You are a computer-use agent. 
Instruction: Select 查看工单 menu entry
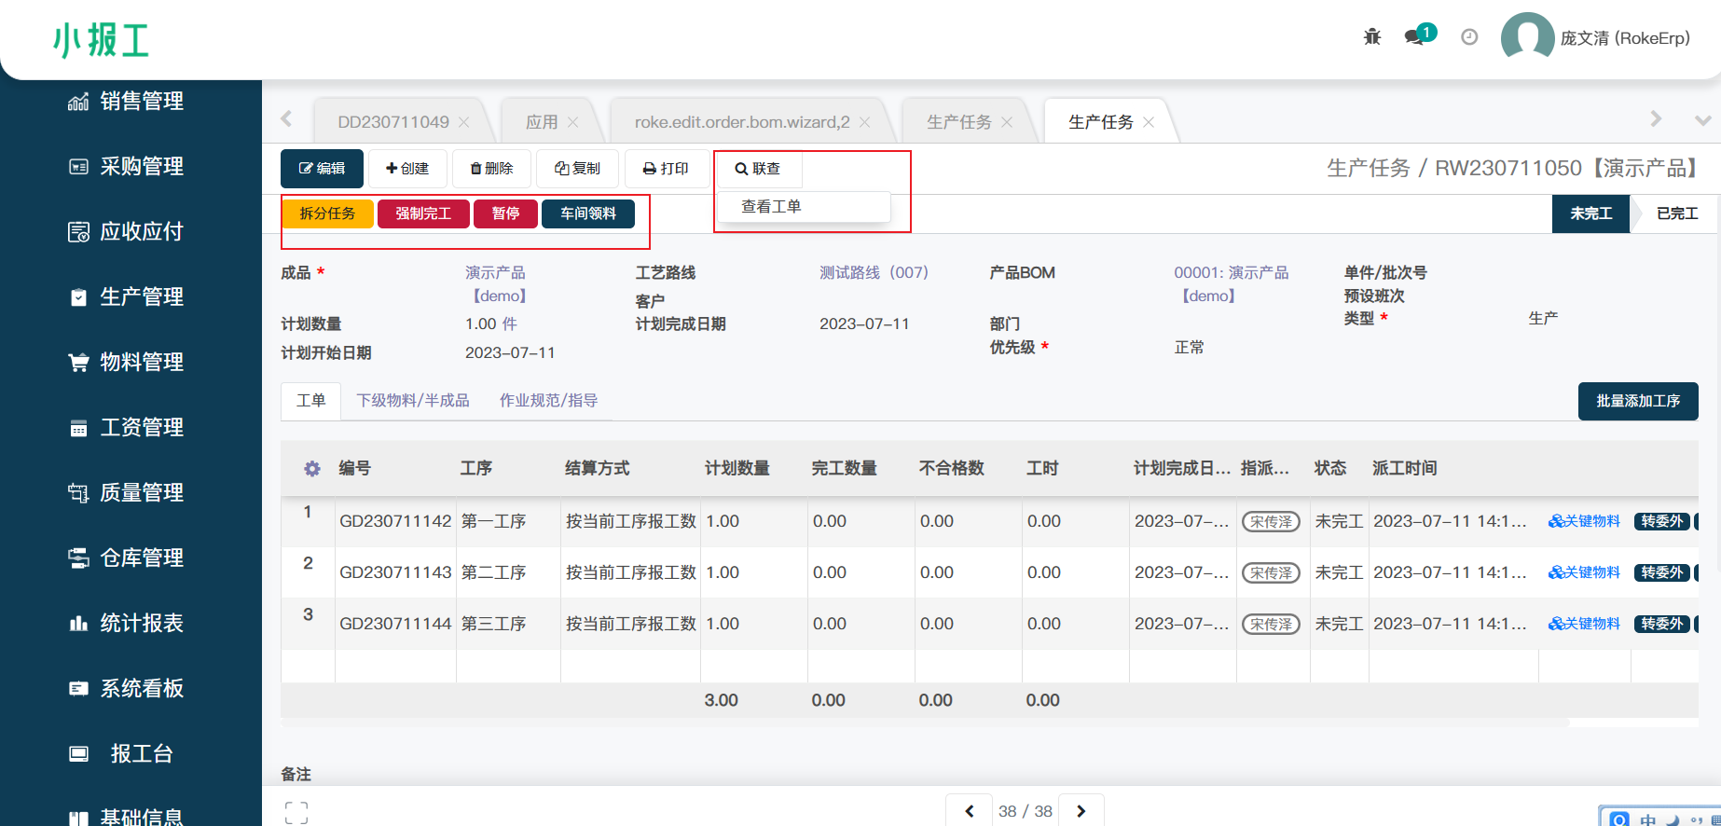point(771,207)
